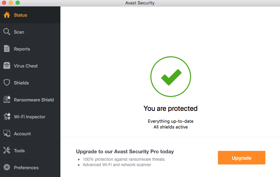
Task: Open the Virus Chest icon
Action: 7,66
